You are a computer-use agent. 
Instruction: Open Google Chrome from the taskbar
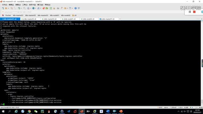tap(29, 111)
